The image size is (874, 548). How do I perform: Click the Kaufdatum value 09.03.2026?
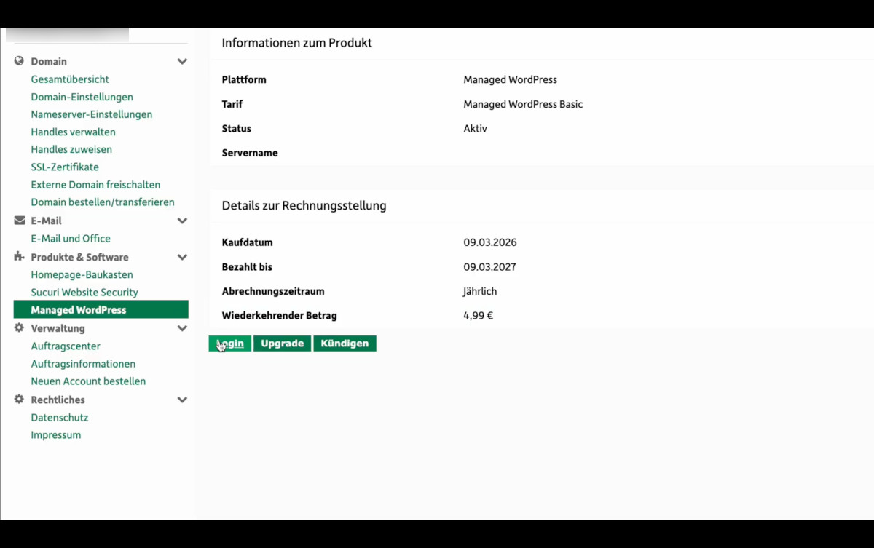[x=489, y=242]
